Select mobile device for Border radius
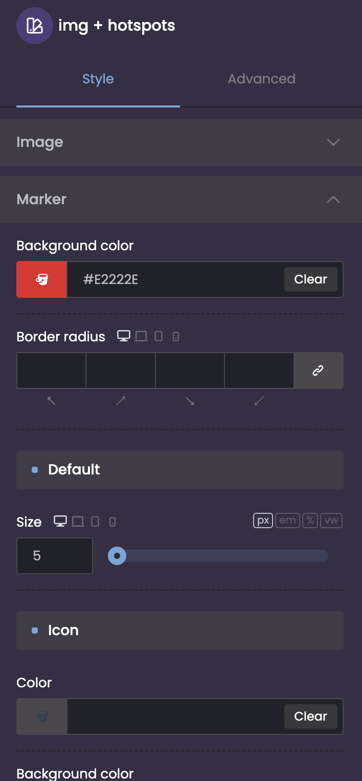The width and height of the screenshot is (362, 781). click(176, 337)
